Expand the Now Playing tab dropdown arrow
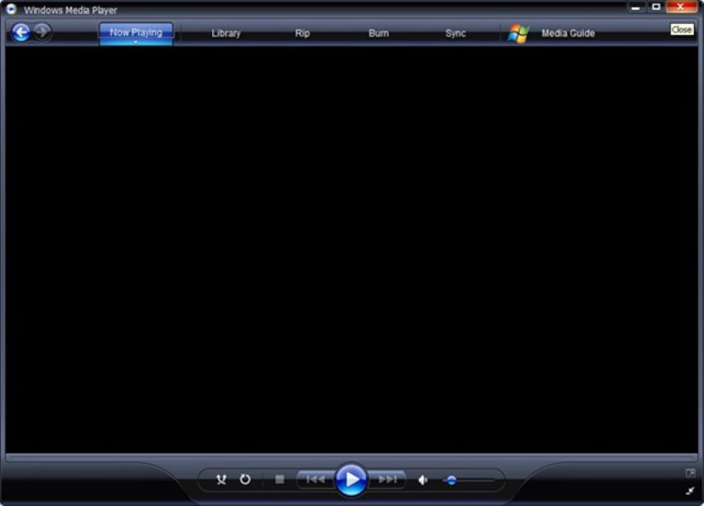704x506 pixels. [x=136, y=42]
